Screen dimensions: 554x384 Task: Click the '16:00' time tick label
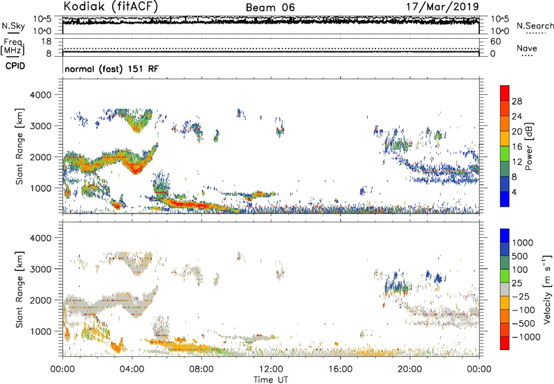tap(340, 369)
